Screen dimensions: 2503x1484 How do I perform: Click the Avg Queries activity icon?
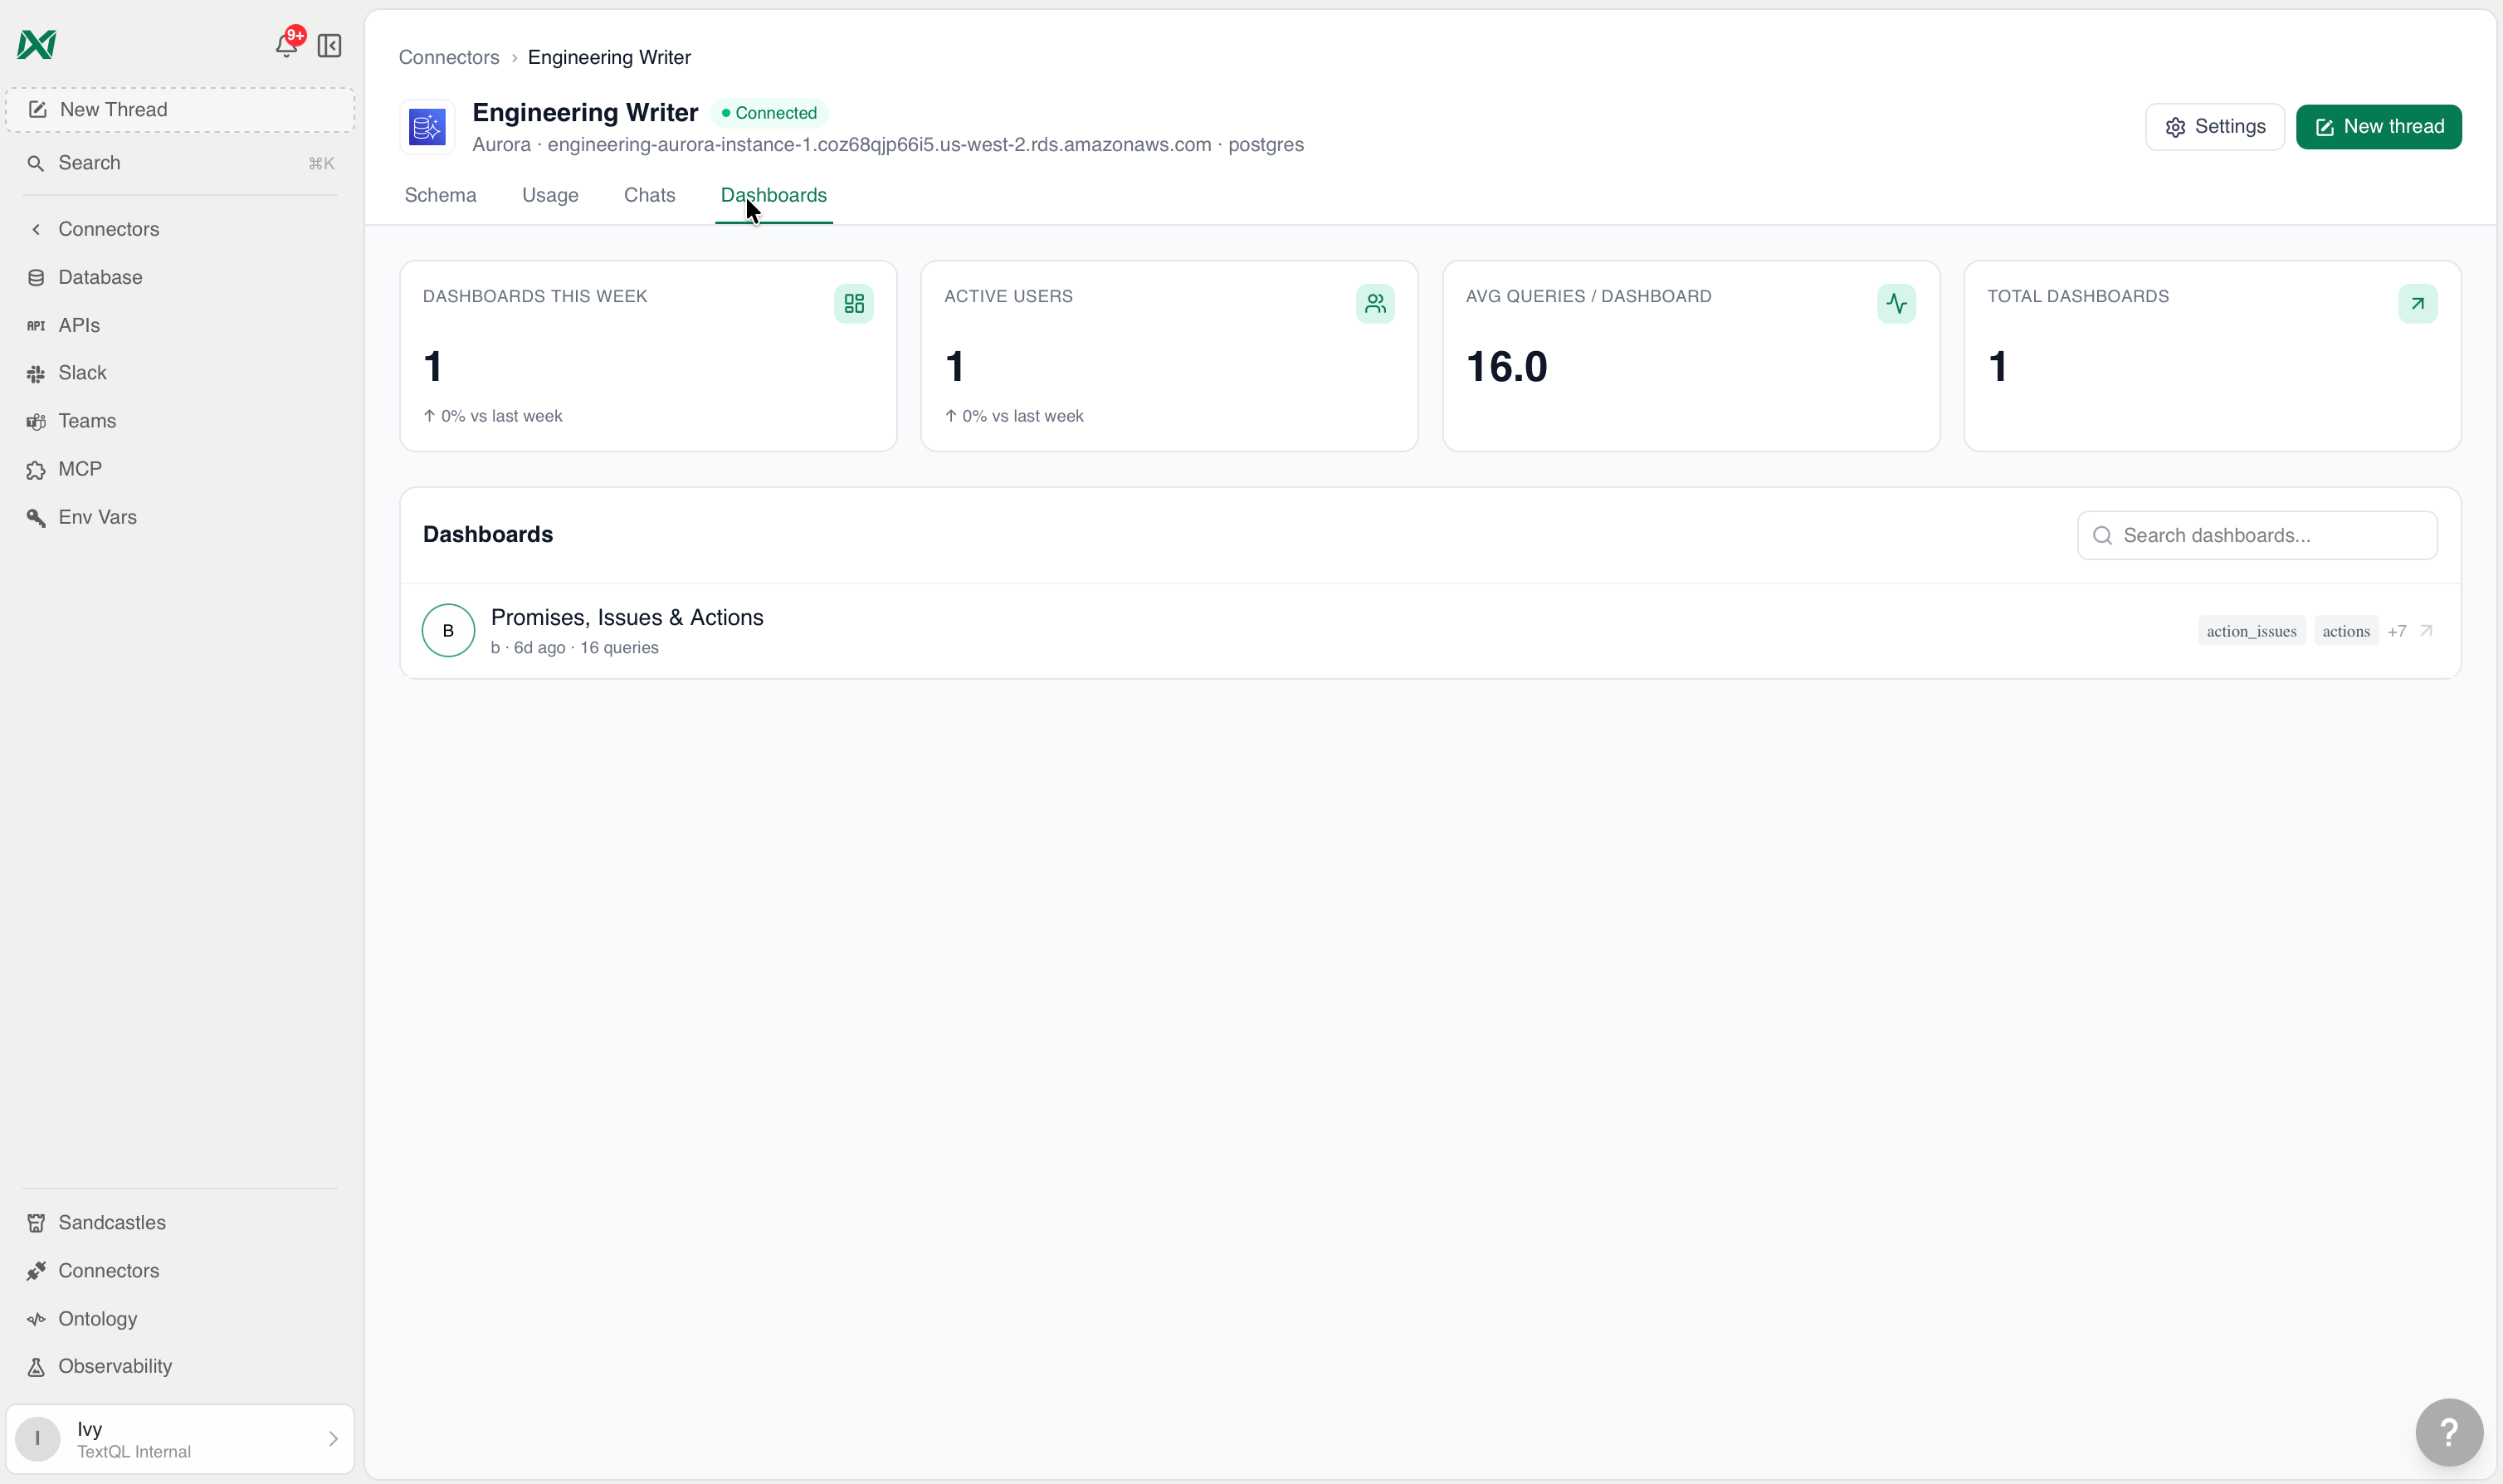(x=1896, y=304)
